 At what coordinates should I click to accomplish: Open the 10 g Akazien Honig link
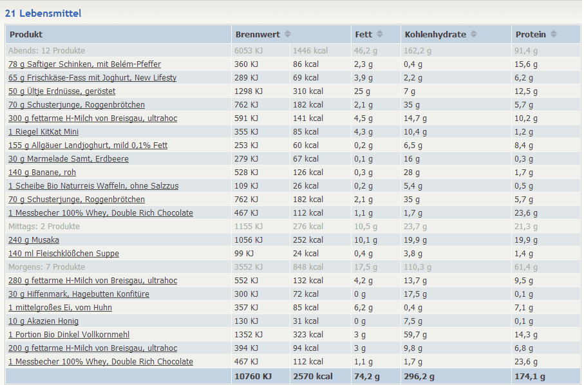44,321
